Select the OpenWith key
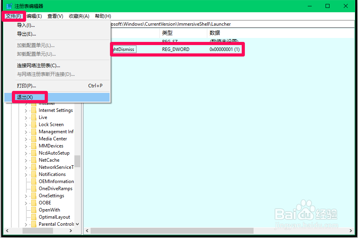This screenshot has width=358, height=238. (x=49, y=210)
